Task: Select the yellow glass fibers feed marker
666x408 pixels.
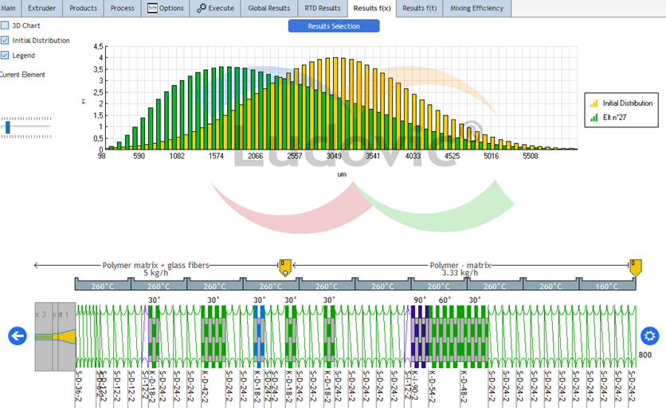Action: [285, 268]
